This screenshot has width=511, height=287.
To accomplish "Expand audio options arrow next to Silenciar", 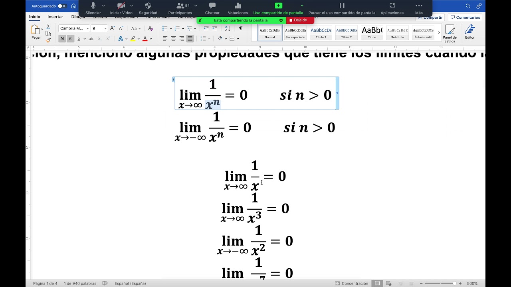I will coord(103,6).
